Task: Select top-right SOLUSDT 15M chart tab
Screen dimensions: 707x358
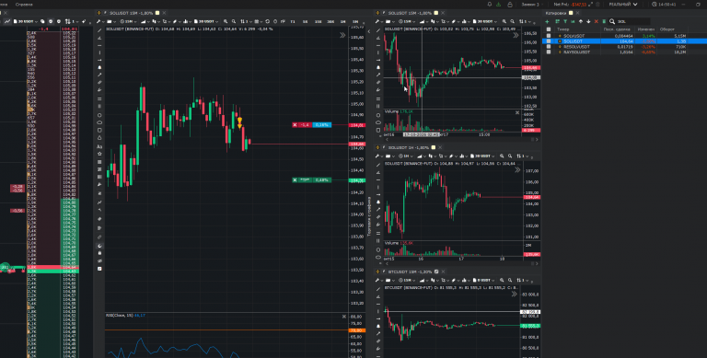Action: 410,13
